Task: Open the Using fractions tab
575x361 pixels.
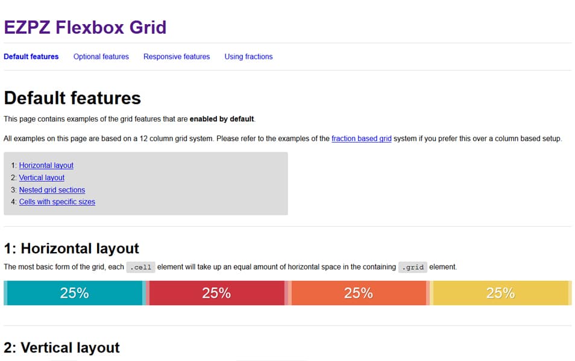Action: click(249, 57)
